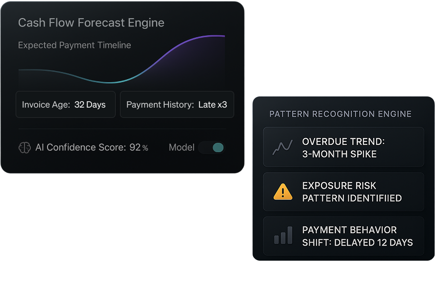Click the Model label text
This screenshot has height=291, width=435.
(x=181, y=147)
